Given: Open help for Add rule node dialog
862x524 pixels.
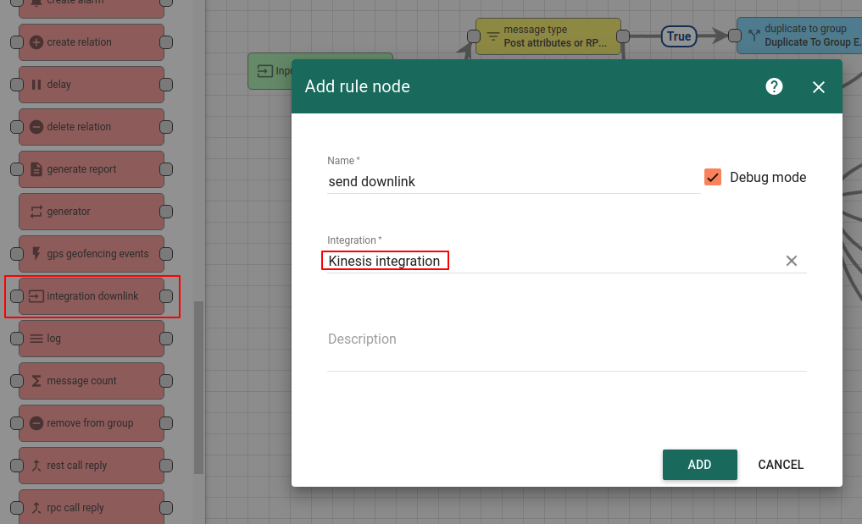Looking at the screenshot, I should coord(774,86).
